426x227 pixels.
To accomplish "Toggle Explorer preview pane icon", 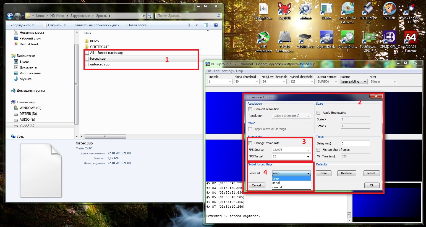I will pyautogui.click(x=206, y=25).
